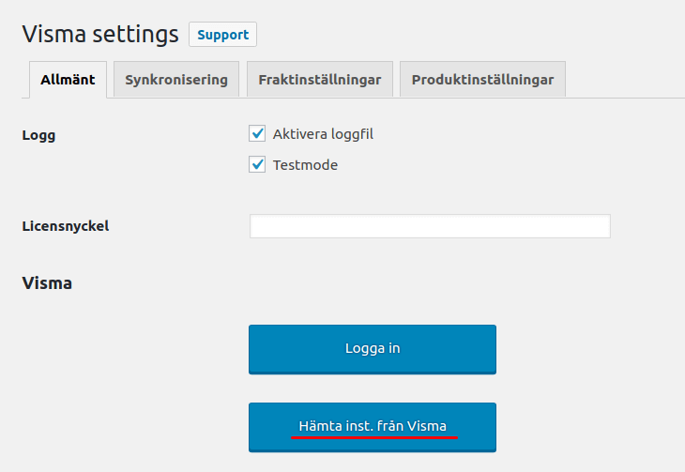Switch to the Synkronisering tab

176,80
